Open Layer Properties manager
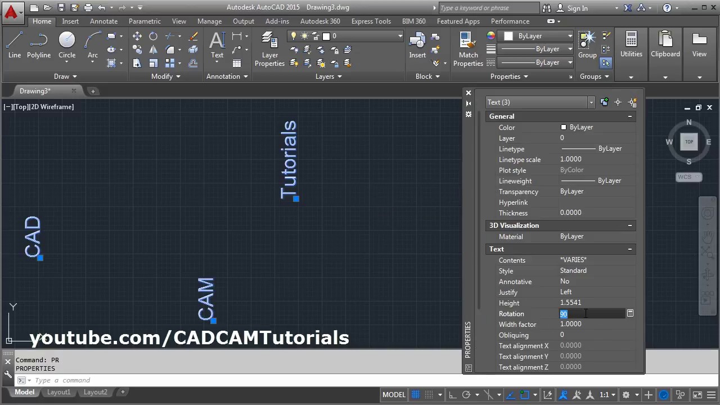Screen dimensions: 720x405 [269, 49]
